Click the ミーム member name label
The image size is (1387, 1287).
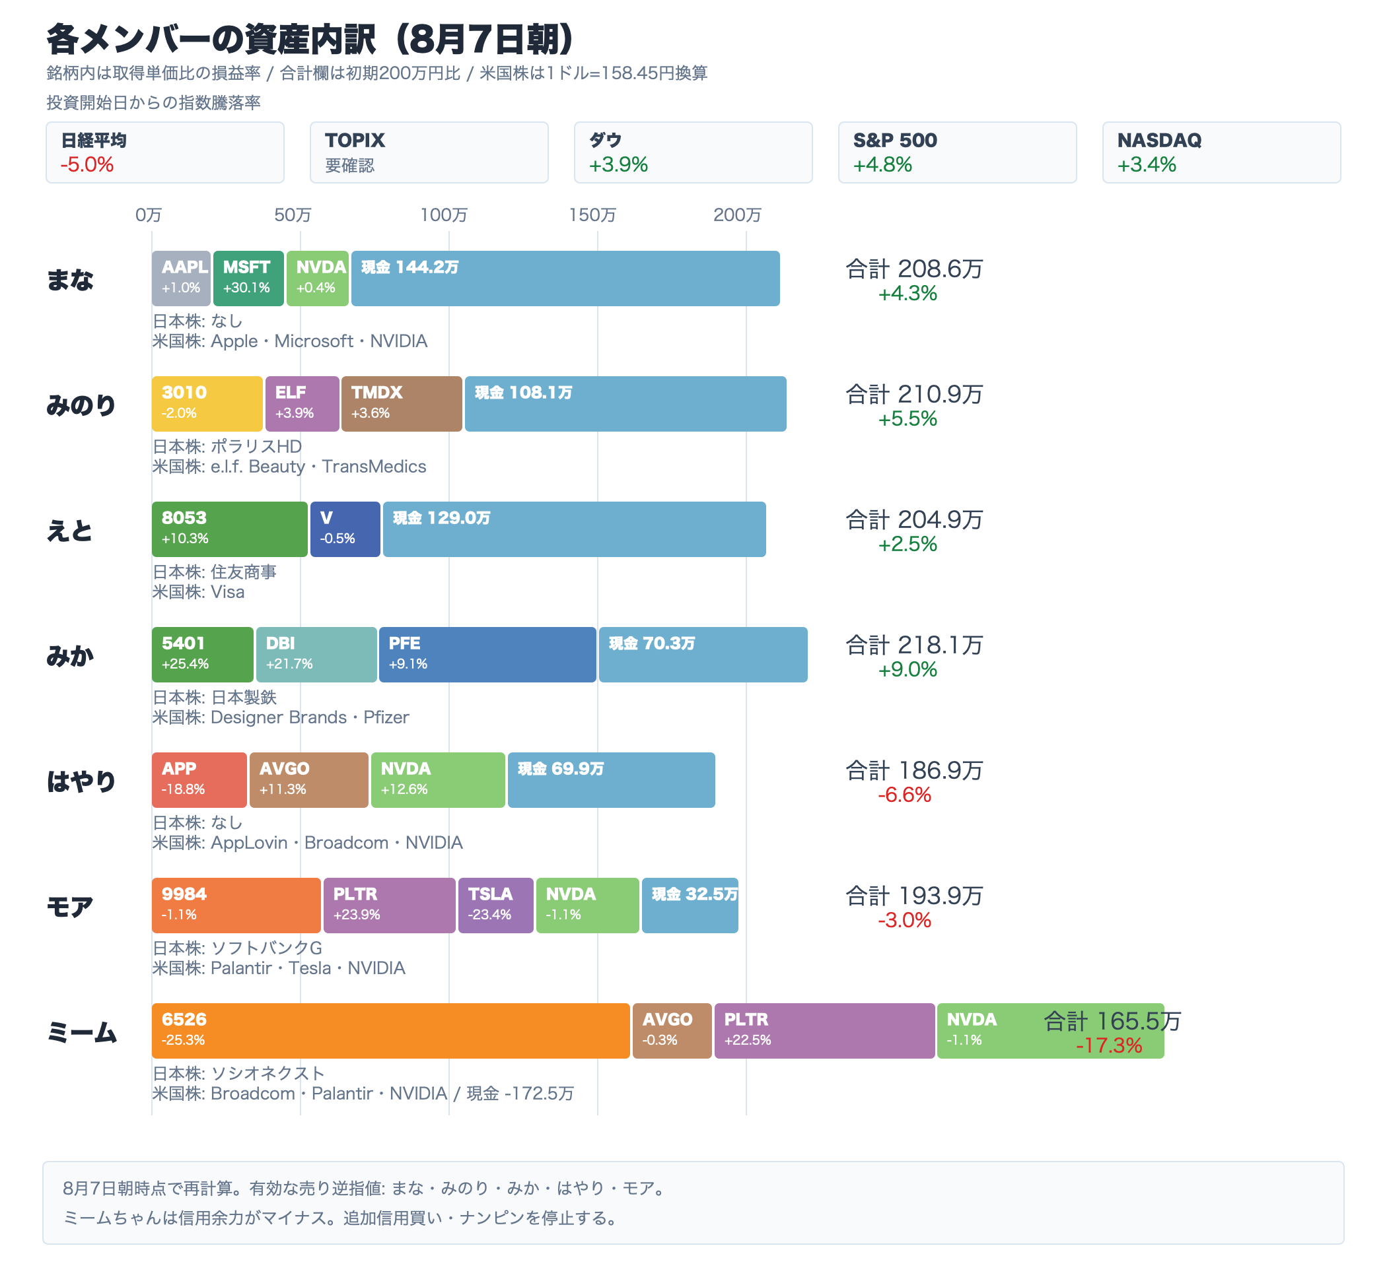click(x=81, y=1032)
